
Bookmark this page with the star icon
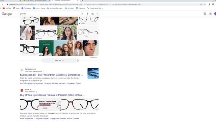[205, 4]
